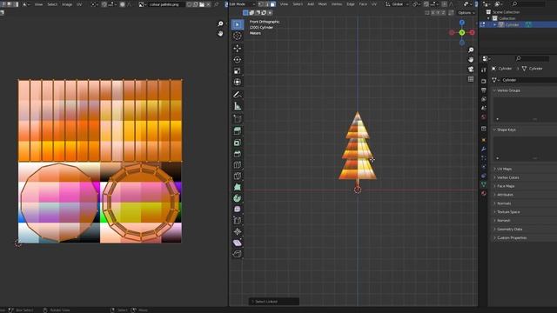Open the Face menu
Image resolution: width=557 pixels, height=313 pixels.
click(363, 4)
